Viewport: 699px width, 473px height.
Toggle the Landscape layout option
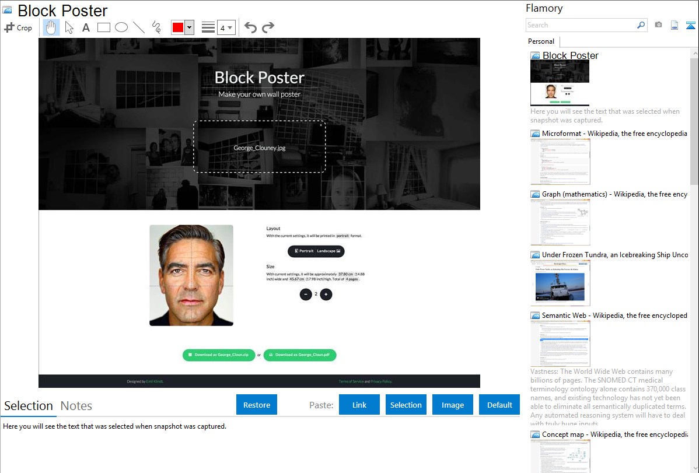(328, 251)
